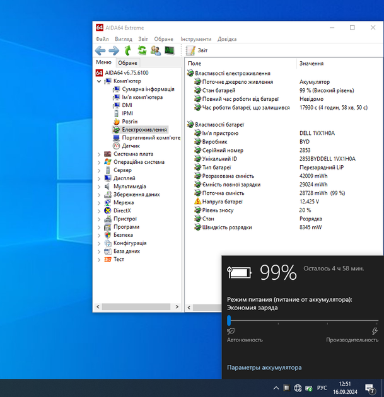Select the DMI tree item
This screenshot has width=384, height=397.
(x=127, y=105)
